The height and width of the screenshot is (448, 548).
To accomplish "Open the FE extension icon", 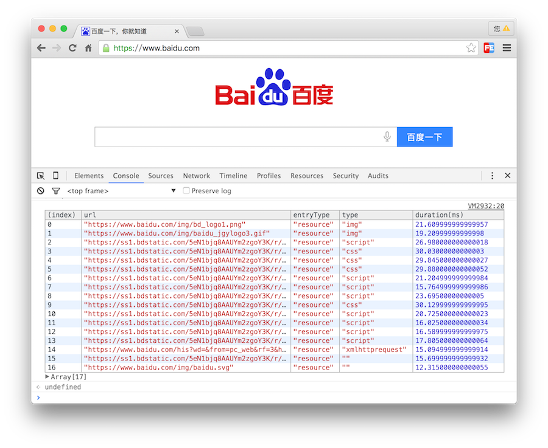I will 489,48.
